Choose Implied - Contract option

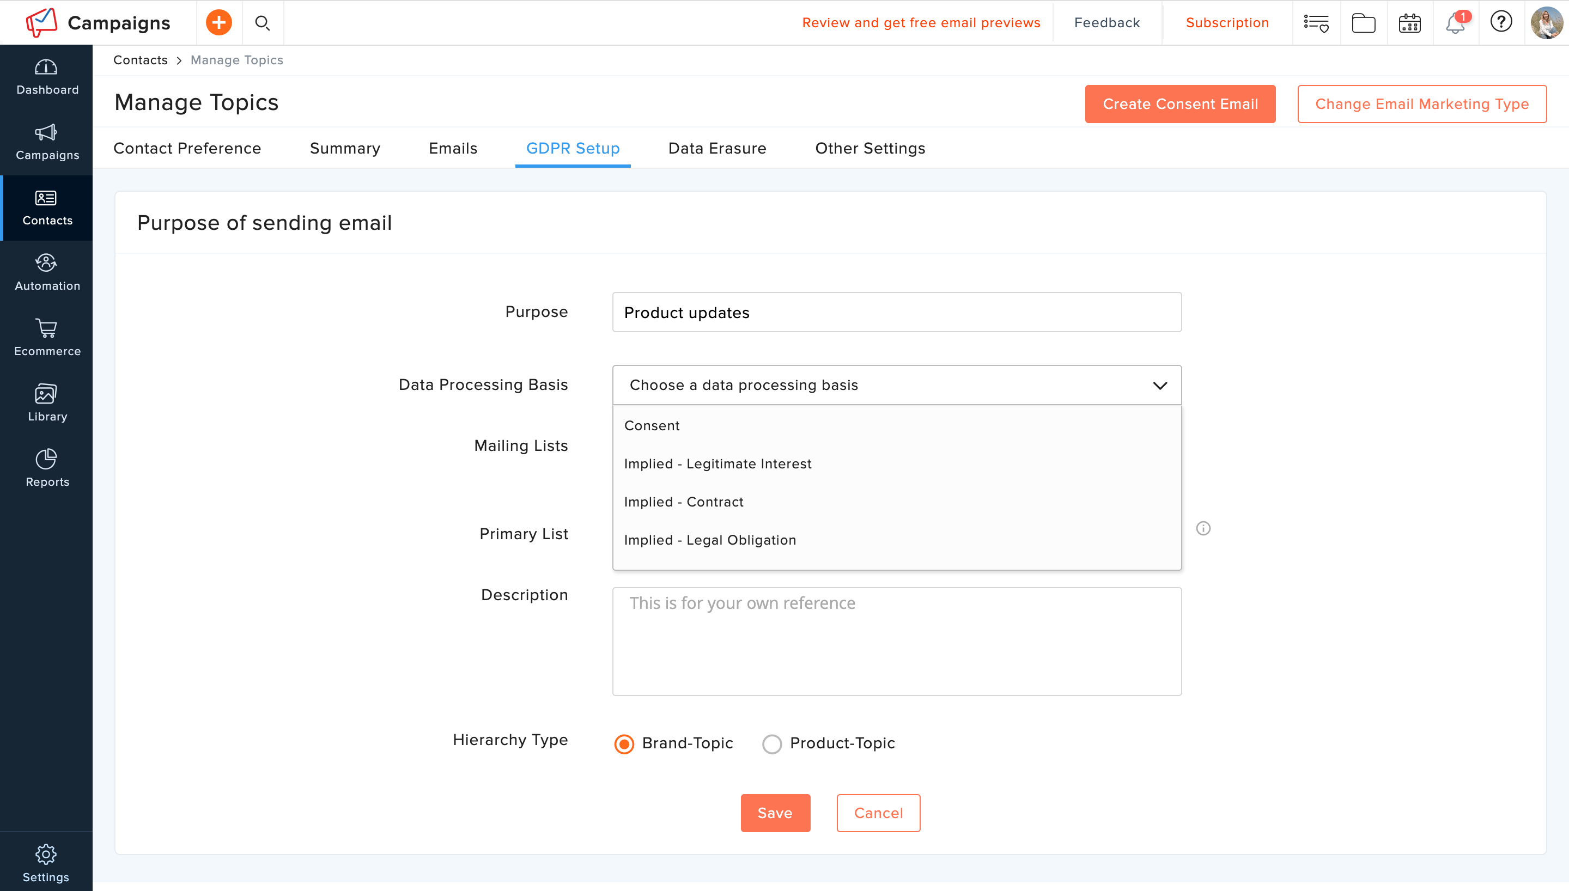pyautogui.click(x=897, y=502)
